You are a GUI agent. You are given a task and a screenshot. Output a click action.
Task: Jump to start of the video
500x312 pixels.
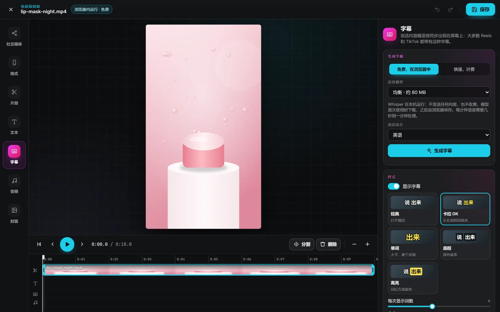pos(39,244)
